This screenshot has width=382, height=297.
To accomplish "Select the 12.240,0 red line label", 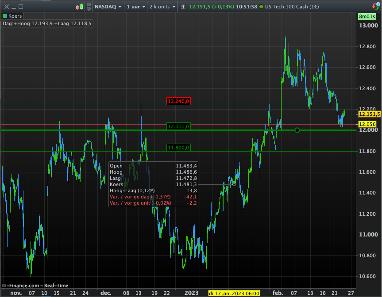I will (x=178, y=101).
